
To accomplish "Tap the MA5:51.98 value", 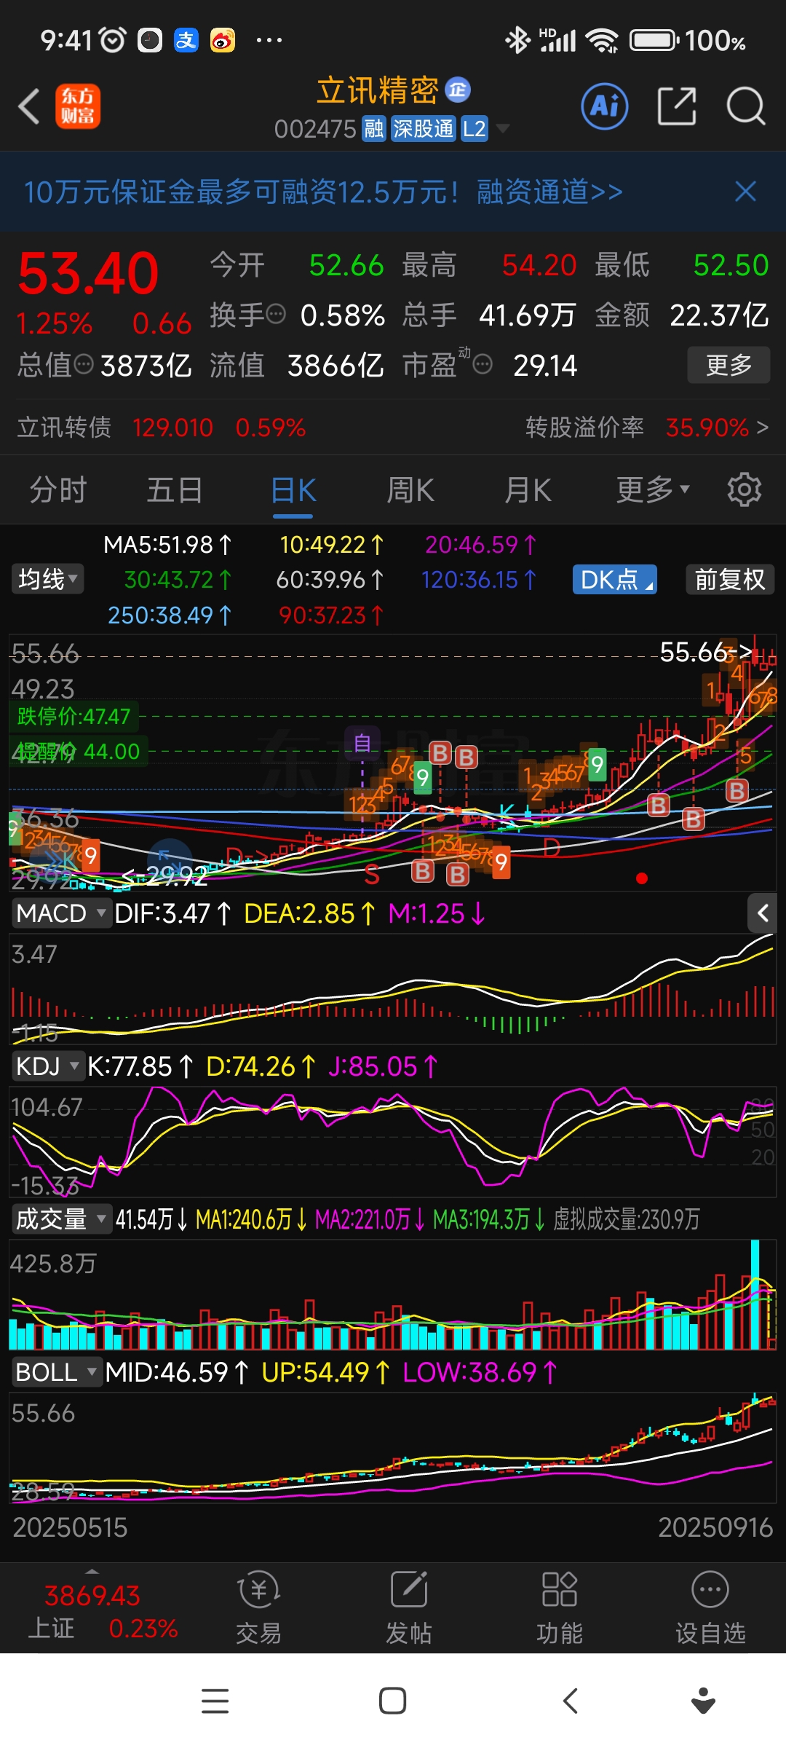I will point(167,544).
